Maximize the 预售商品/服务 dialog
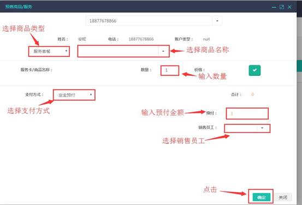 tap(282, 7)
